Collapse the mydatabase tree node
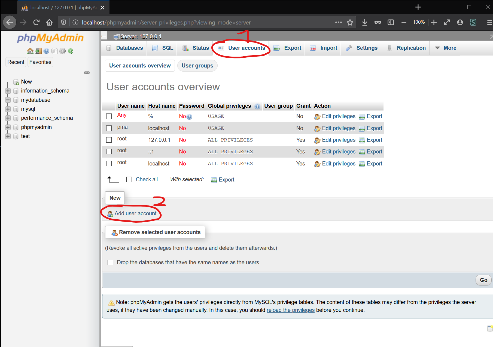493x347 pixels. 8,100
